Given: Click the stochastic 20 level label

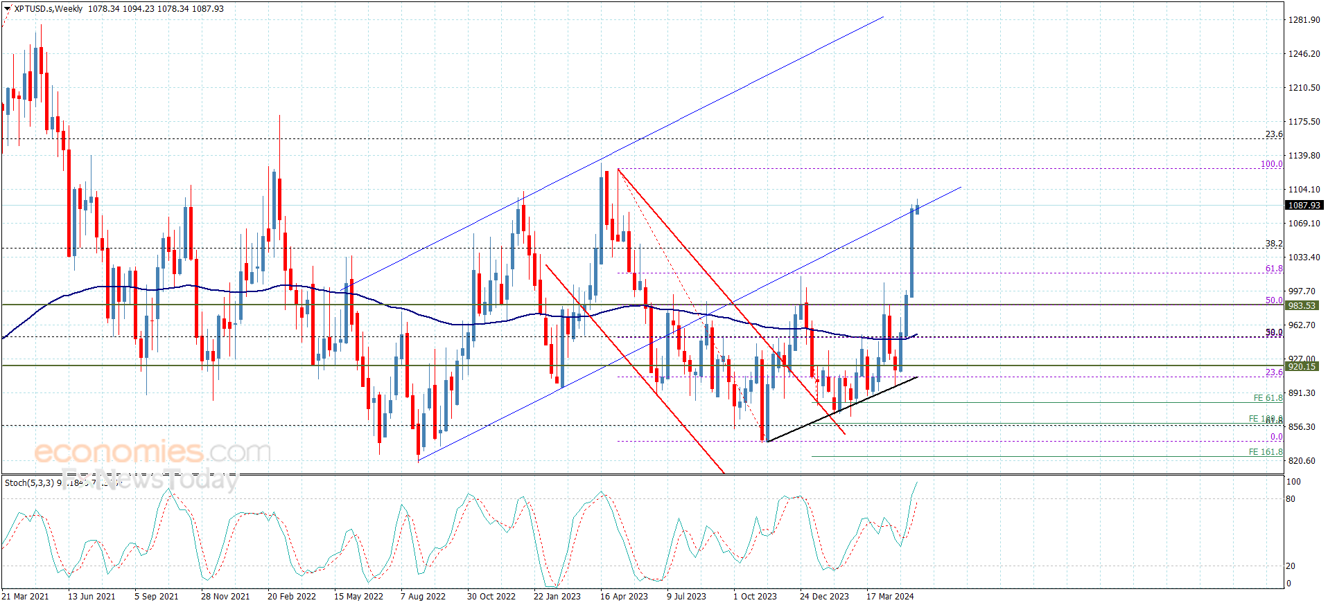Looking at the screenshot, I should tap(1291, 566).
